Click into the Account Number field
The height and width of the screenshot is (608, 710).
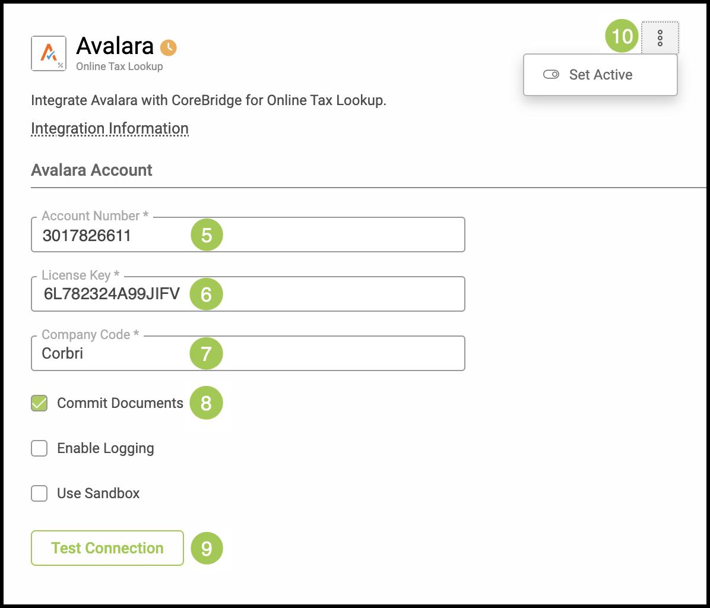(248, 235)
